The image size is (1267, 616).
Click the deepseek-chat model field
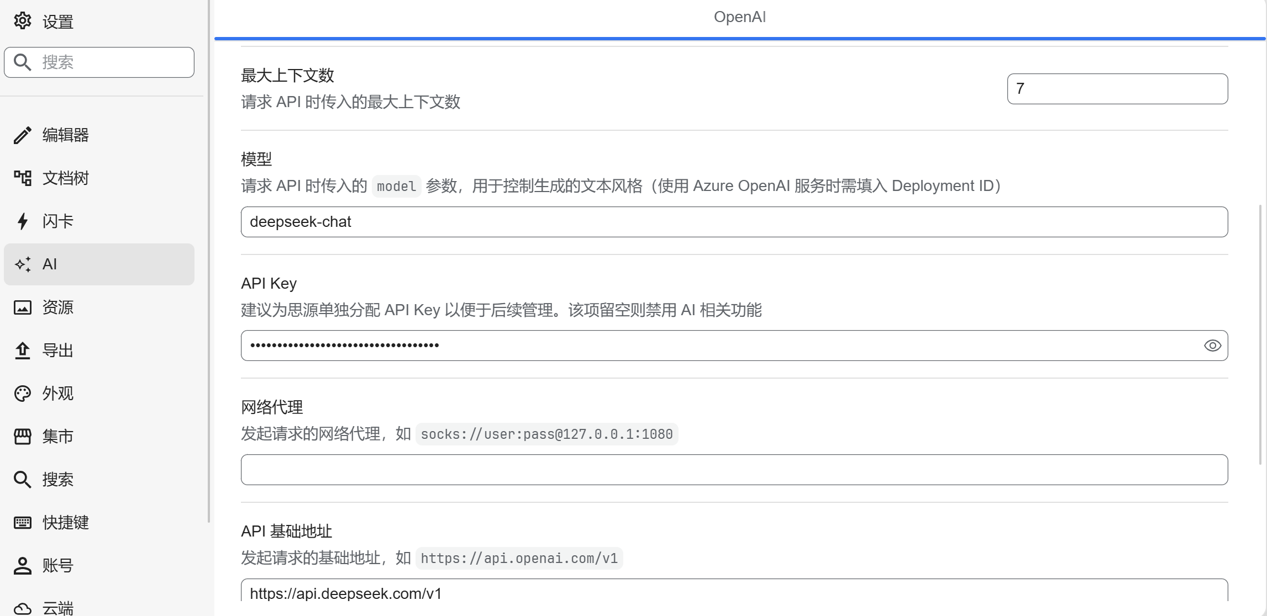coord(734,222)
